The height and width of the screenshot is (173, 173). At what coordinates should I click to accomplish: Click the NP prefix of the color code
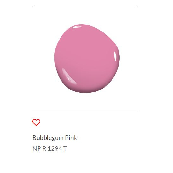point(37,148)
